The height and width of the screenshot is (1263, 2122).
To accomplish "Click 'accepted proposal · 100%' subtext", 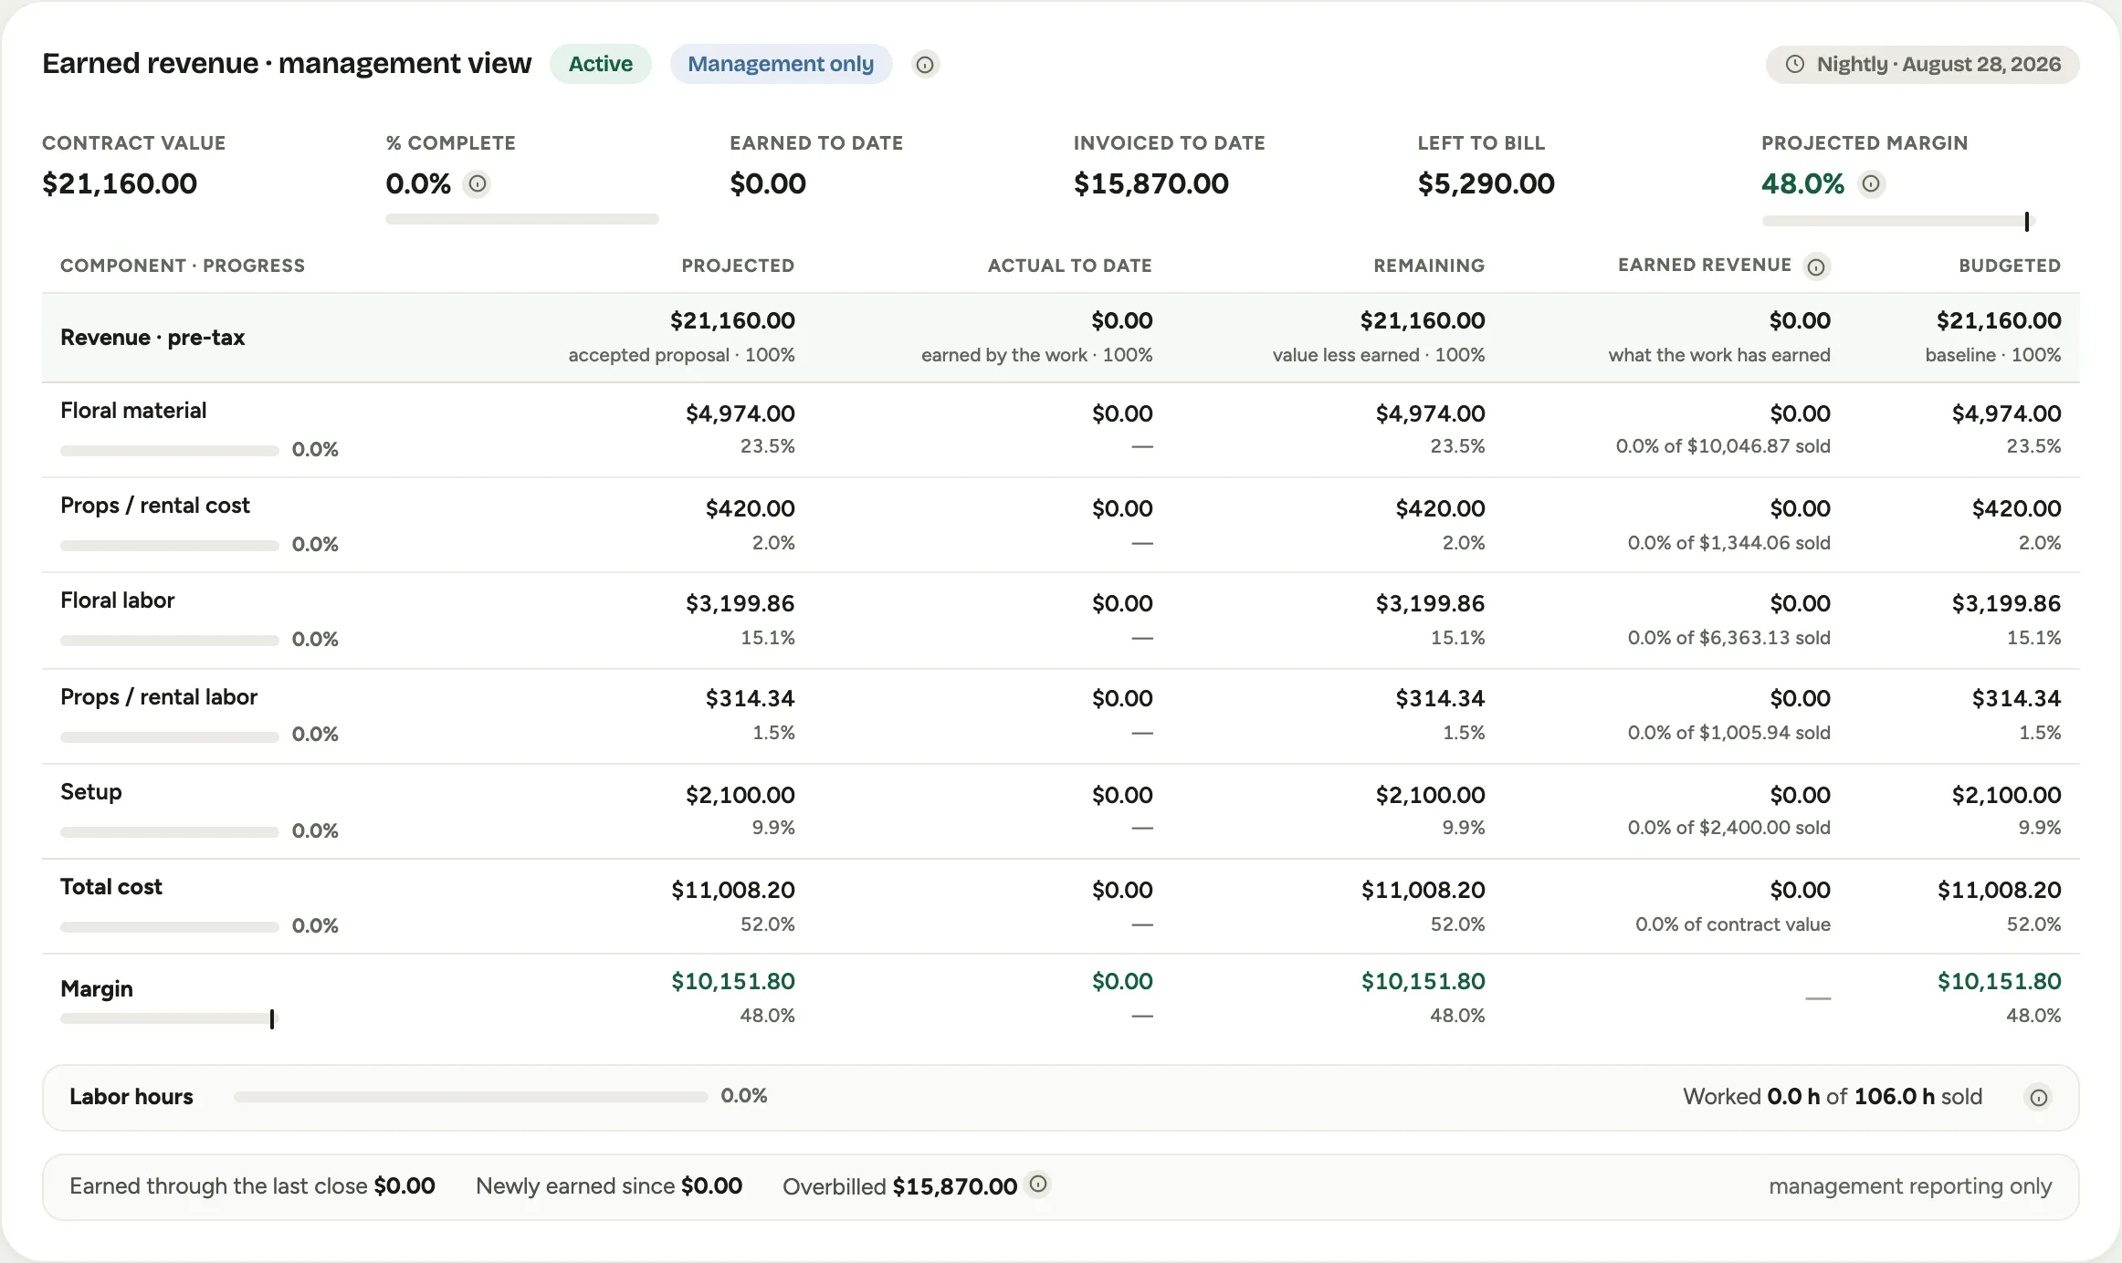I will pos(681,355).
